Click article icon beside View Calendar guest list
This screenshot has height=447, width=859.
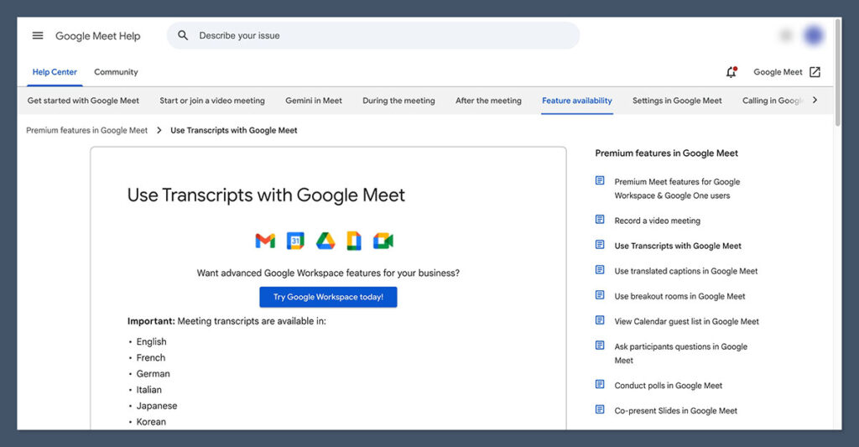pyautogui.click(x=600, y=320)
